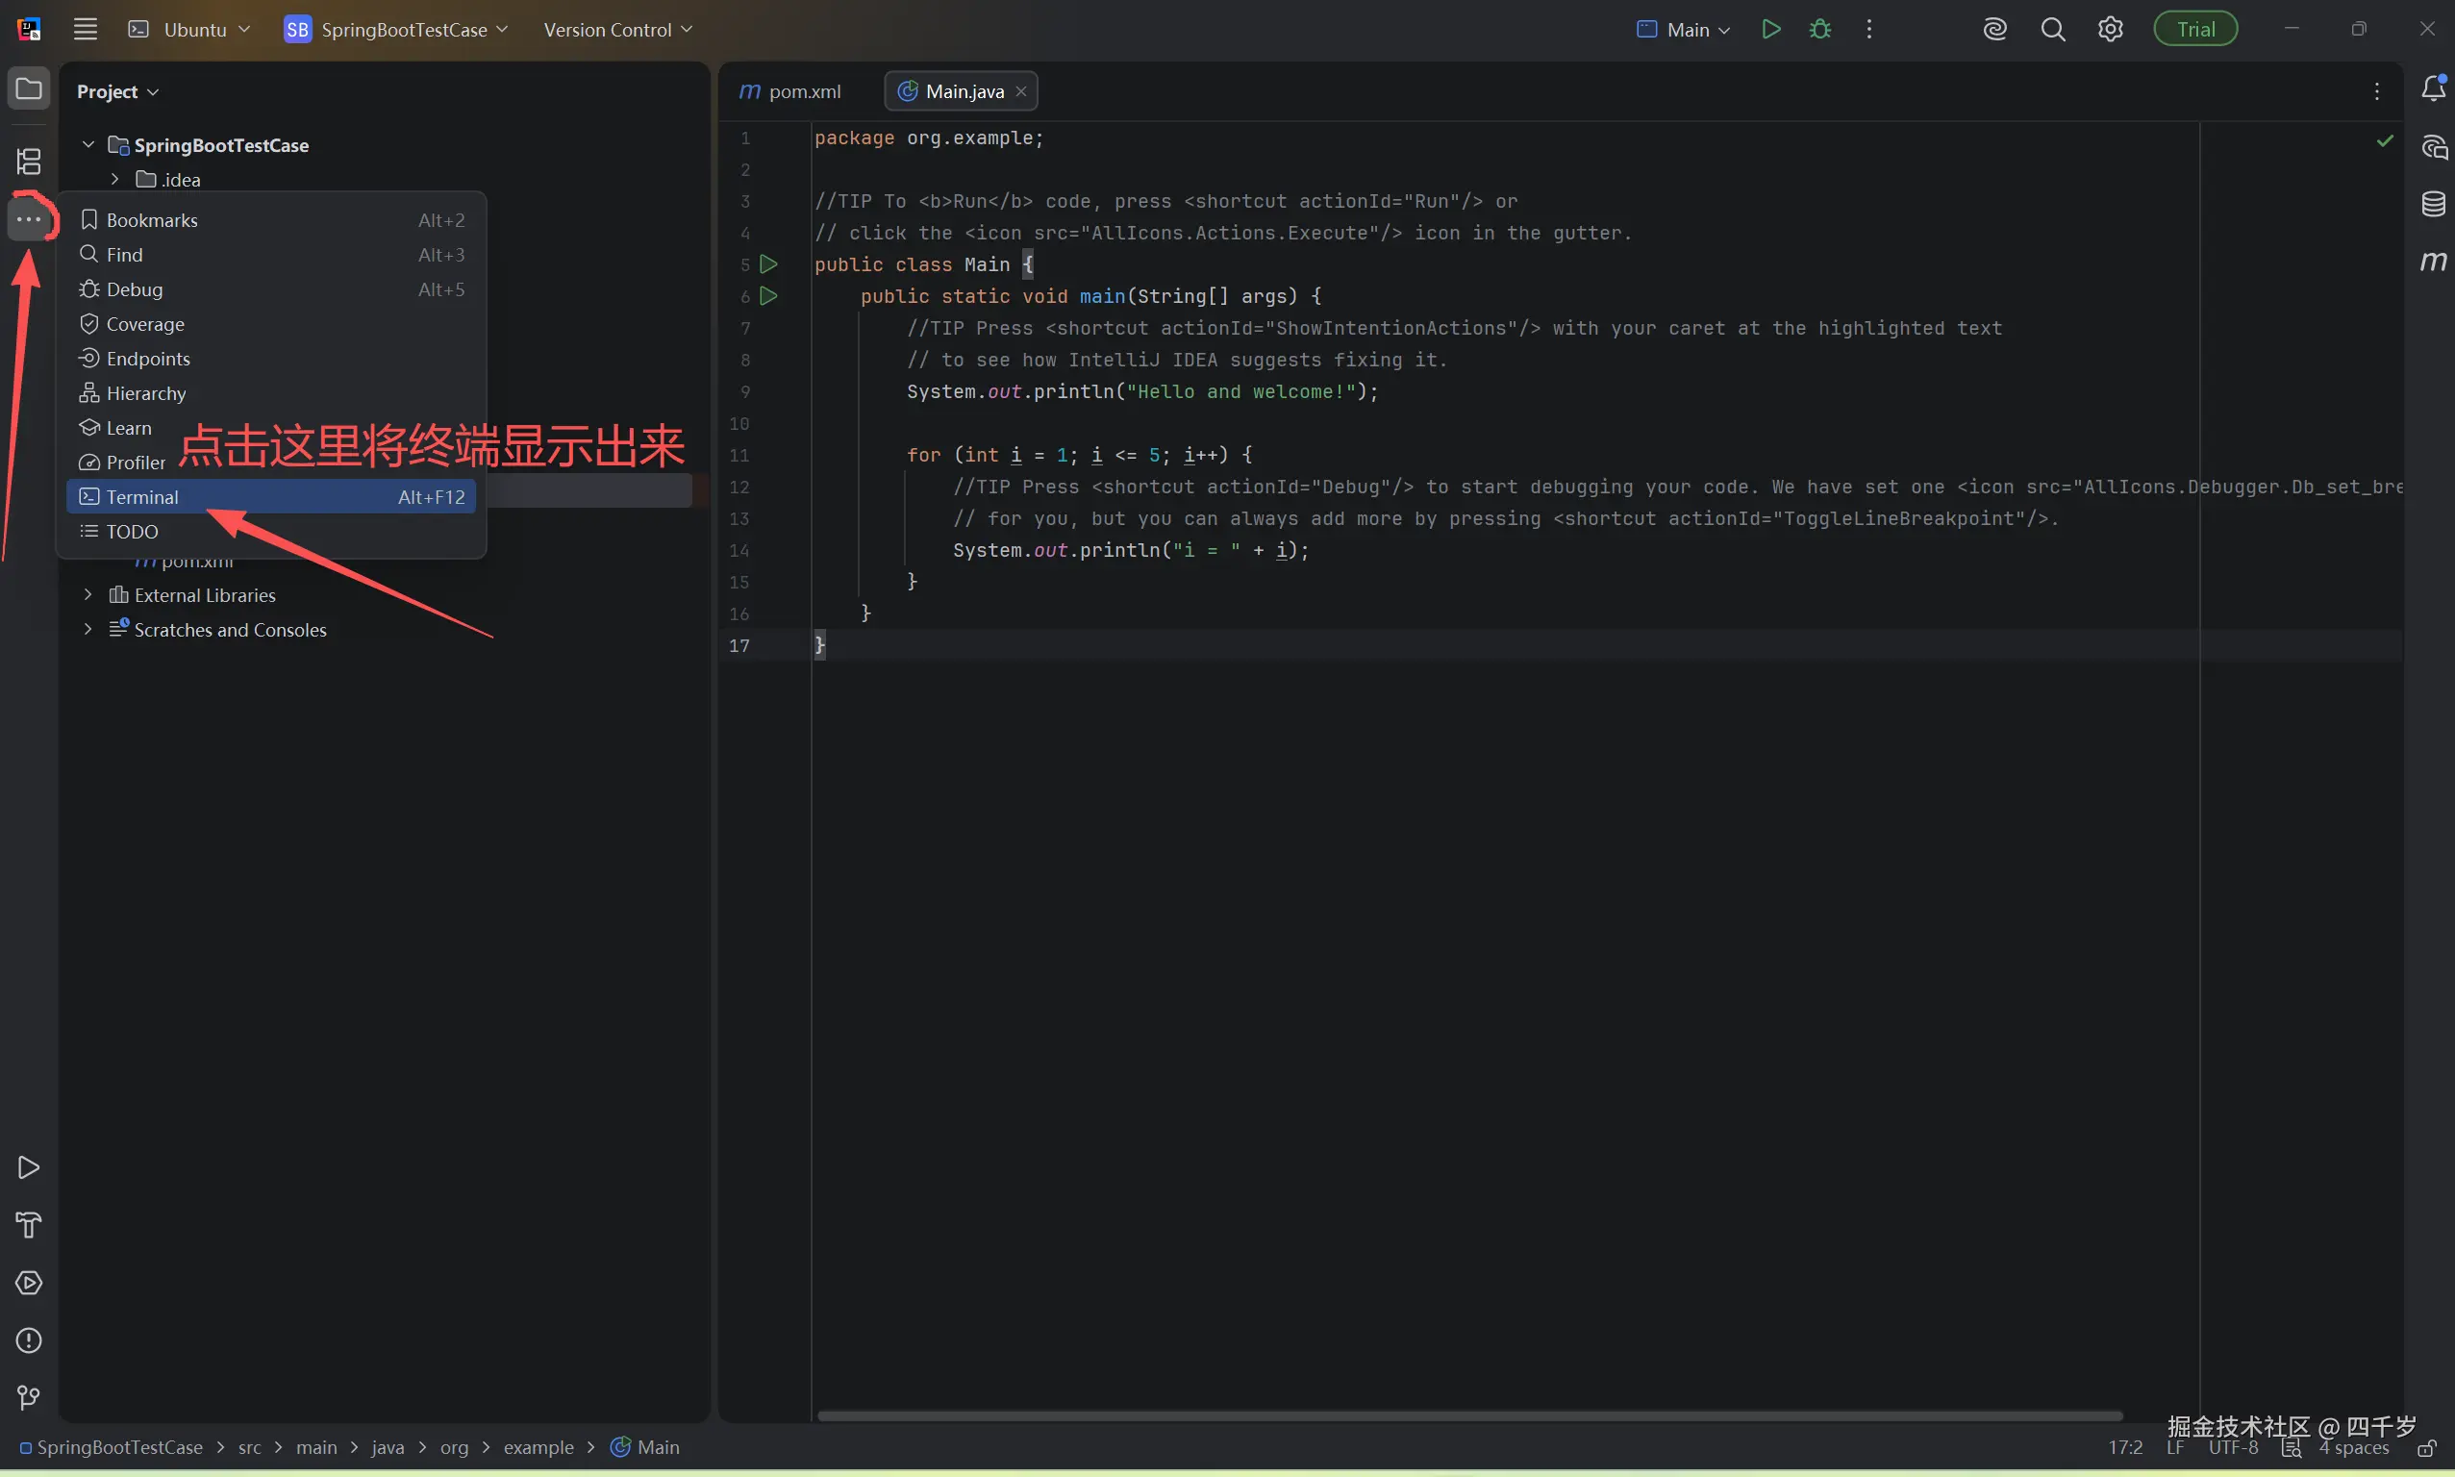Click the horizontal scrollbar in the editor
This screenshot has height=1477, width=2455.
click(1468, 1415)
